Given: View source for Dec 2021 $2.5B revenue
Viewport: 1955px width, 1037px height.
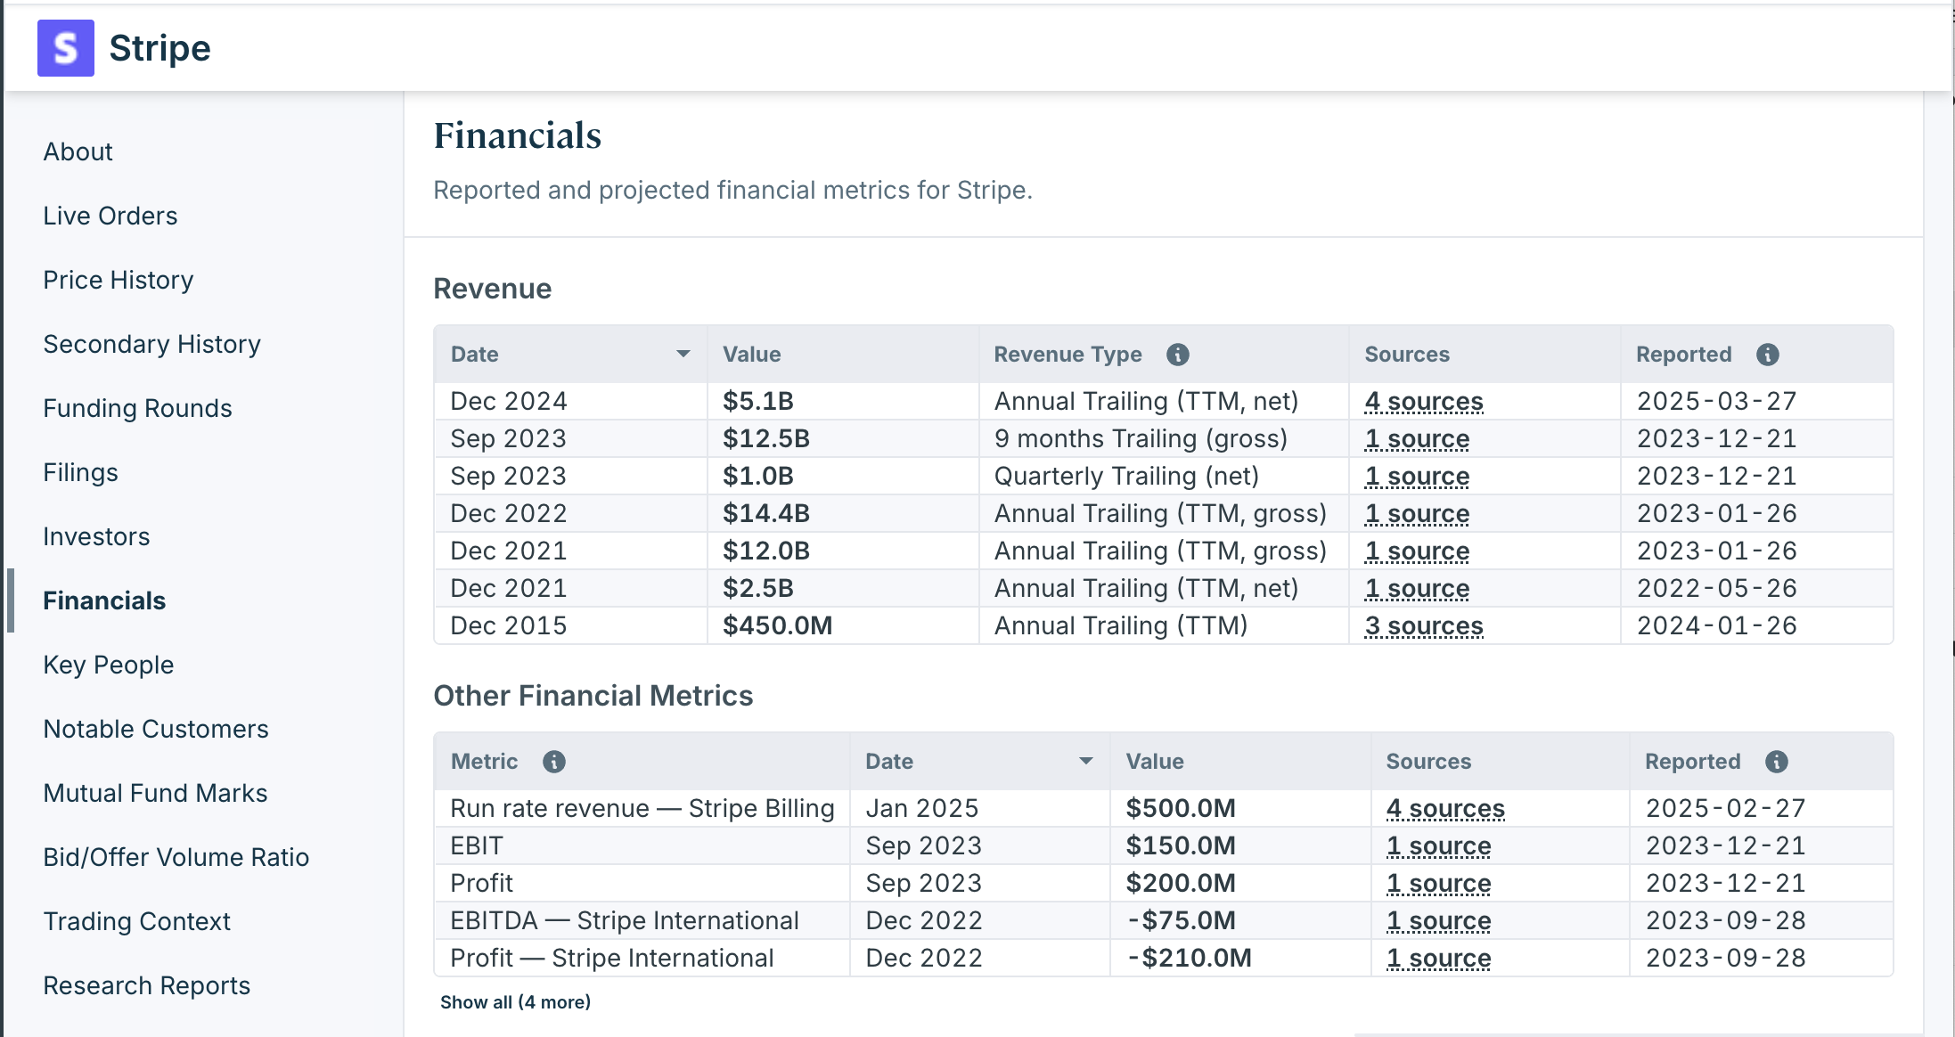Looking at the screenshot, I should (x=1418, y=589).
